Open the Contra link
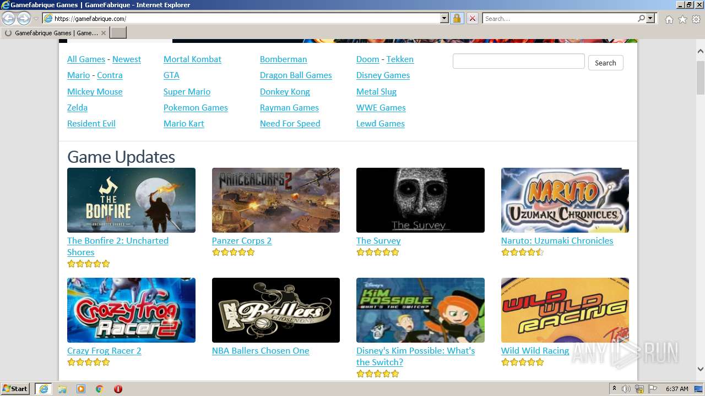 110,75
